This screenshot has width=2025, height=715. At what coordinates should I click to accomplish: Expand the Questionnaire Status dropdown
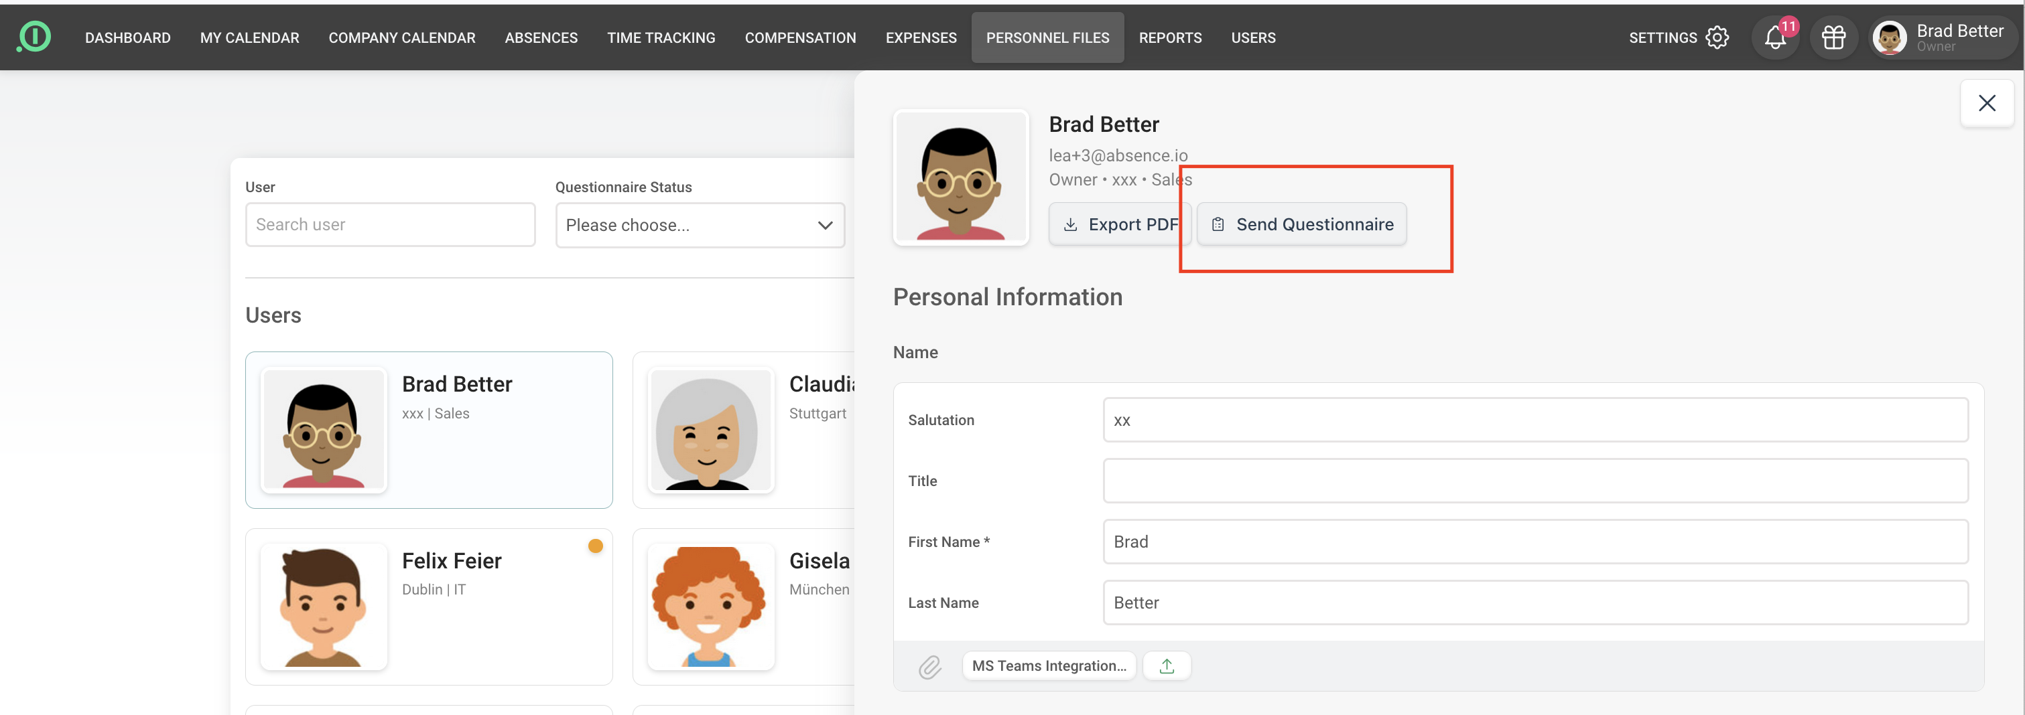pyautogui.click(x=700, y=226)
